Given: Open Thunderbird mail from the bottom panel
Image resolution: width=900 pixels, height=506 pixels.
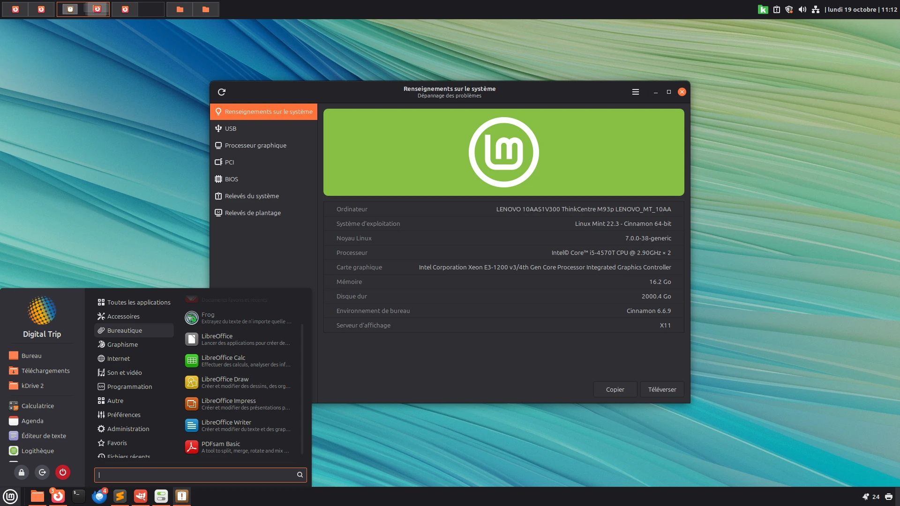Looking at the screenshot, I should coord(99,496).
